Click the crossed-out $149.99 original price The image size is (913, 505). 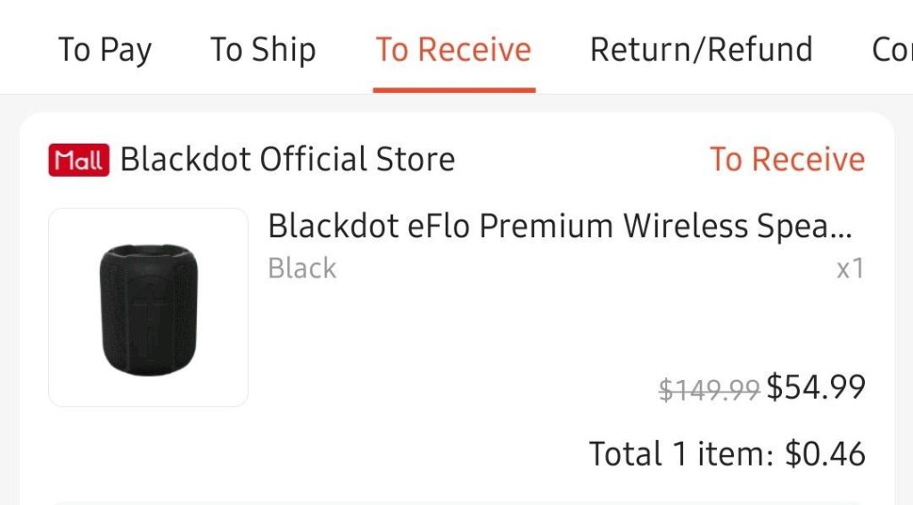[x=709, y=389]
